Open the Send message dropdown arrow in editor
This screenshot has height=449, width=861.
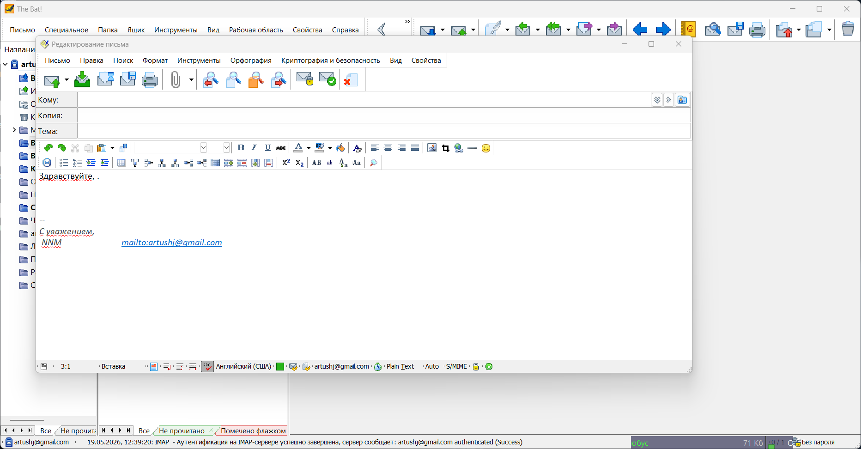click(67, 79)
